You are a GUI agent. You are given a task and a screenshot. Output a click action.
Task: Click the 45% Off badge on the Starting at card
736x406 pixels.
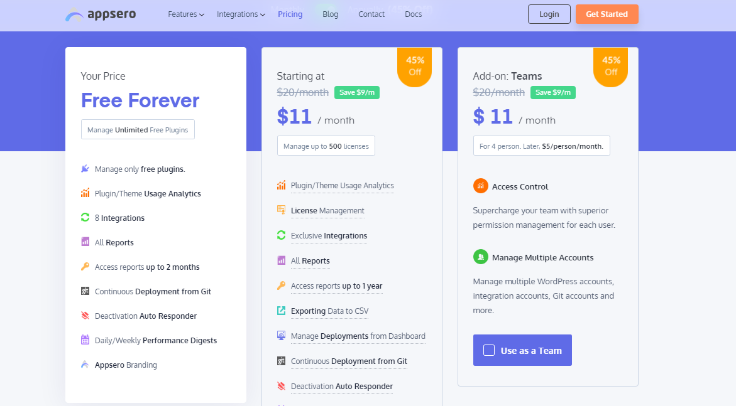[x=414, y=67]
